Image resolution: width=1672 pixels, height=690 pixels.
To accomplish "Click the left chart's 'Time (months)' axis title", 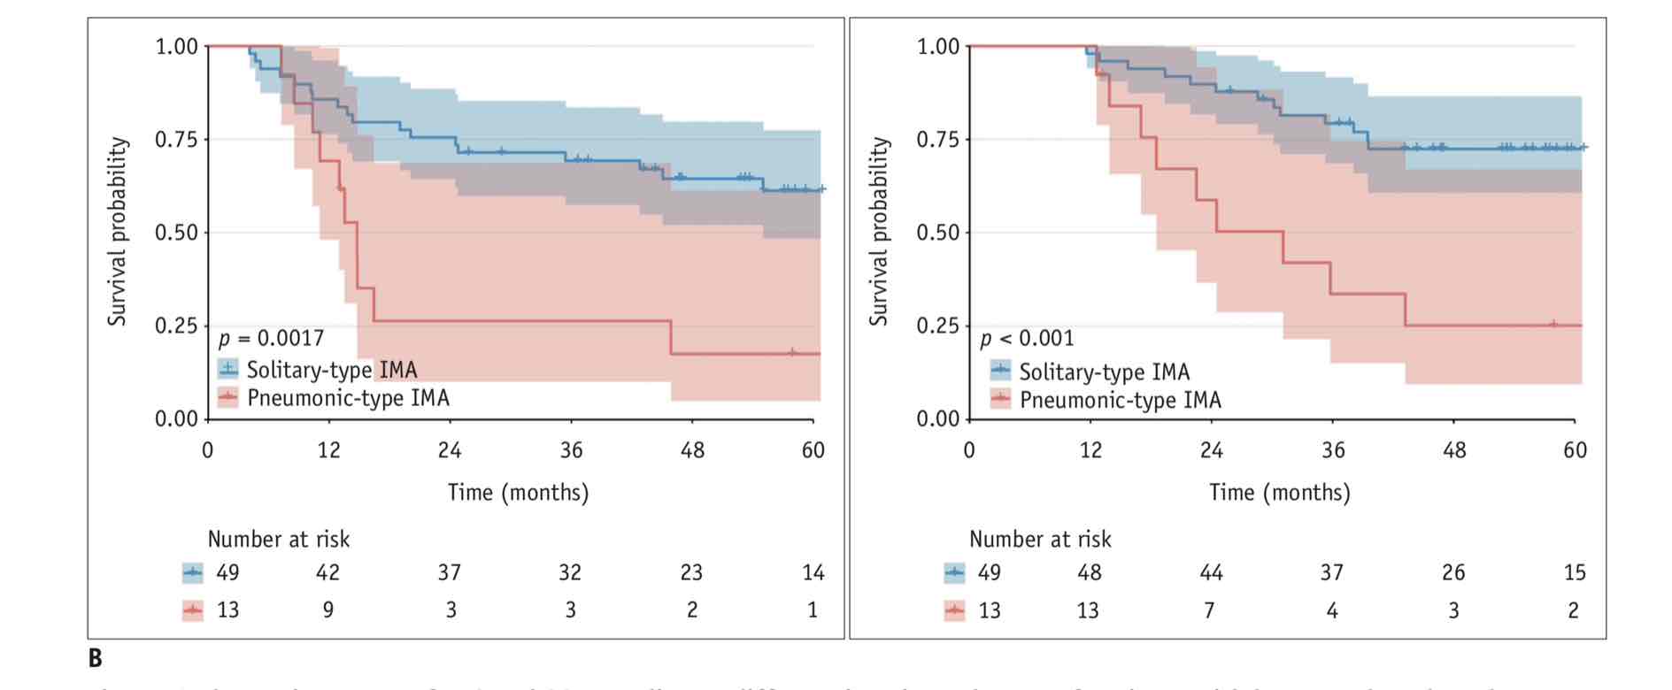I will [518, 492].
